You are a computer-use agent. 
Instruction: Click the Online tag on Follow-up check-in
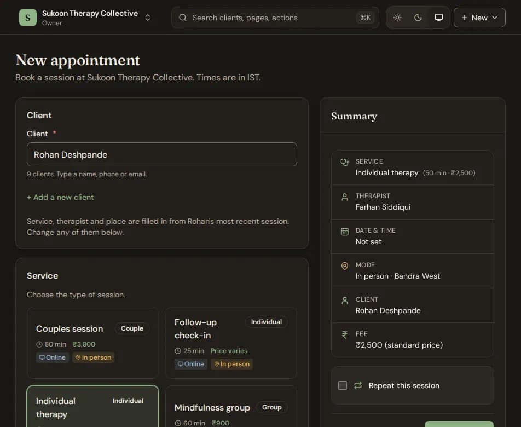[191, 364]
